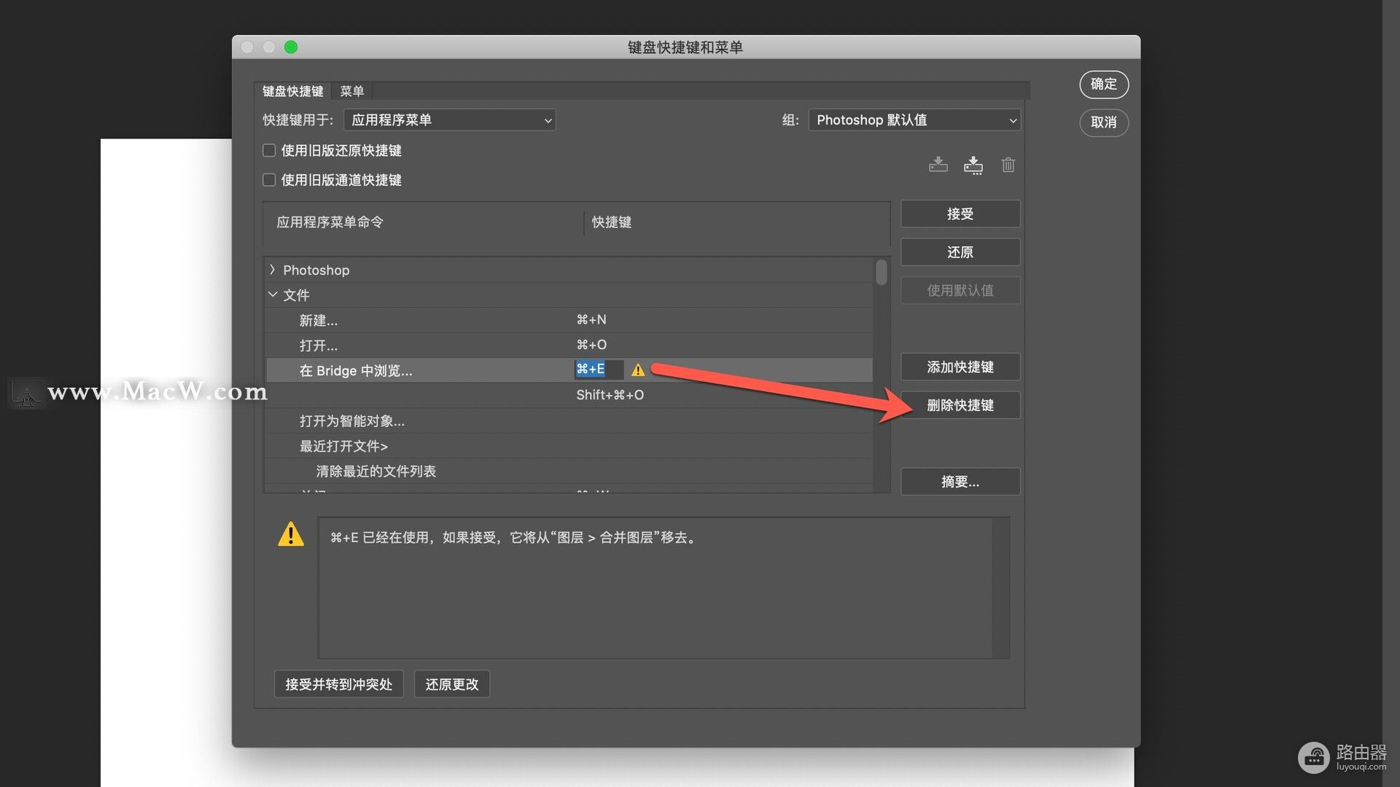Viewport: 1400px width, 787px height.
Task: Select the 打开为智能对象... row
Action: (x=569, y=420)
